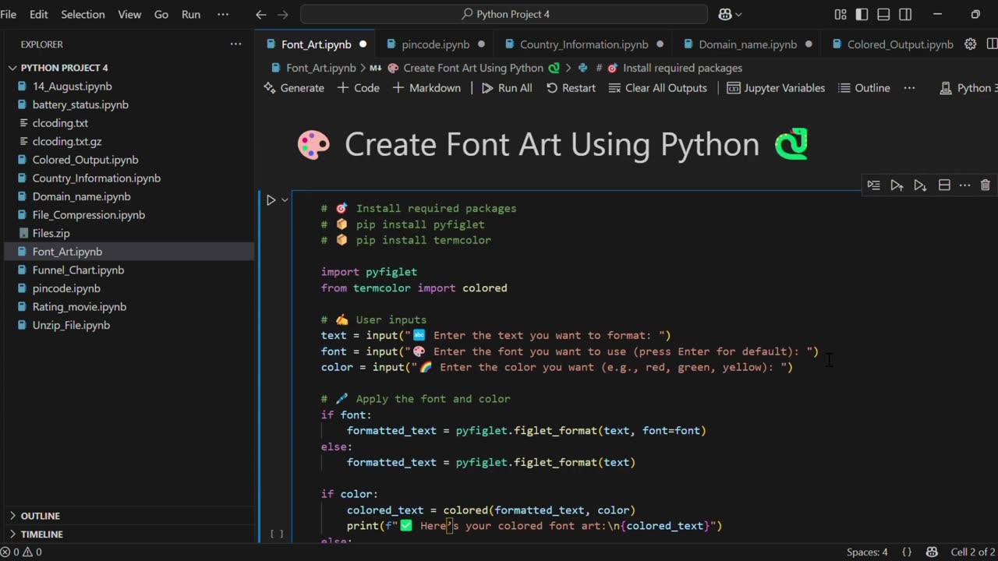The width and height of the screenshot is (998, 561).
Task: Restart the notebook kernel
Action: [571, 88]
